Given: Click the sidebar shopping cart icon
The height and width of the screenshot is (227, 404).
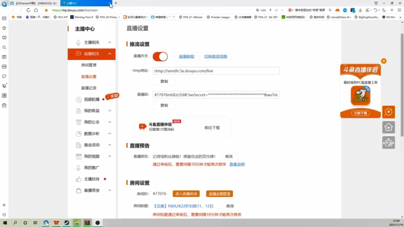Looking at the screenshot, I should click(x=4, y=86).
